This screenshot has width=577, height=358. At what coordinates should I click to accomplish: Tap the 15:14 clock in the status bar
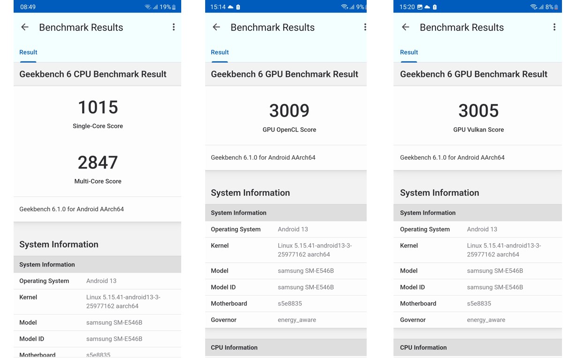click(x=218, y=7)
